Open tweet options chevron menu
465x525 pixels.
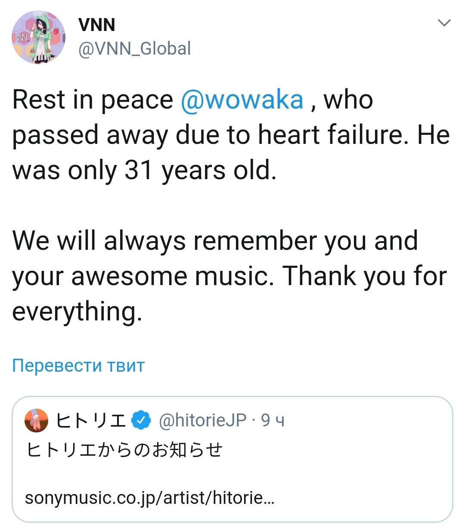pyautogui.click(x=444, y=23)
